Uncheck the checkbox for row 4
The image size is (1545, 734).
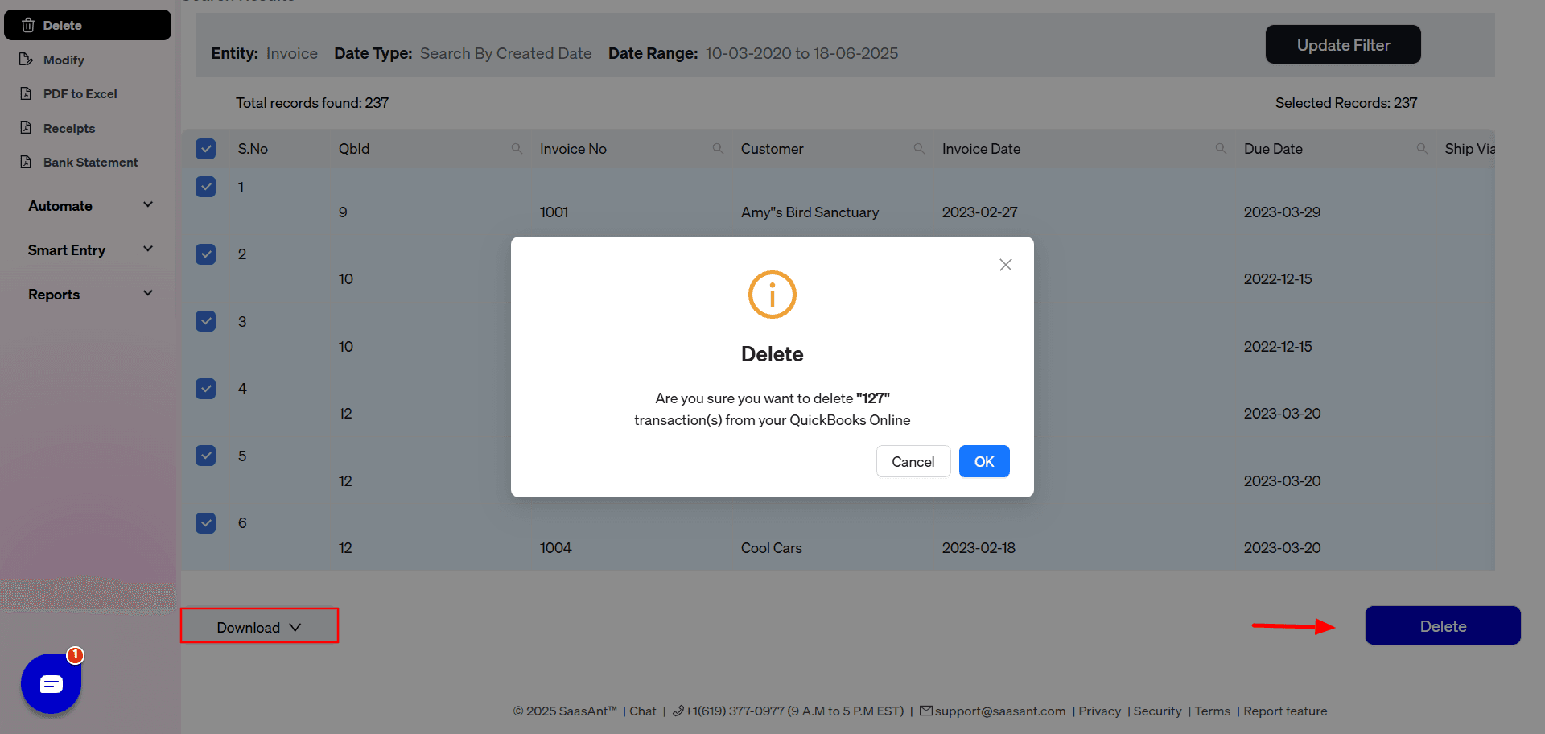[206, 389]
